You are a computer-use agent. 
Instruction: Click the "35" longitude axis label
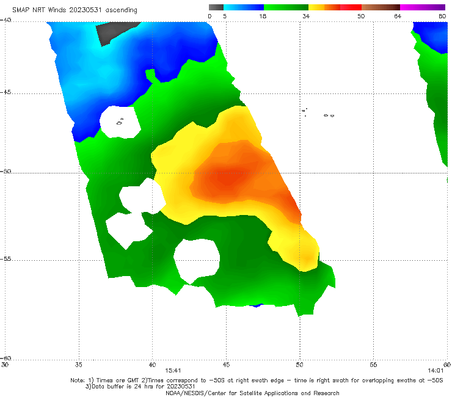click(x=79, y=365)
